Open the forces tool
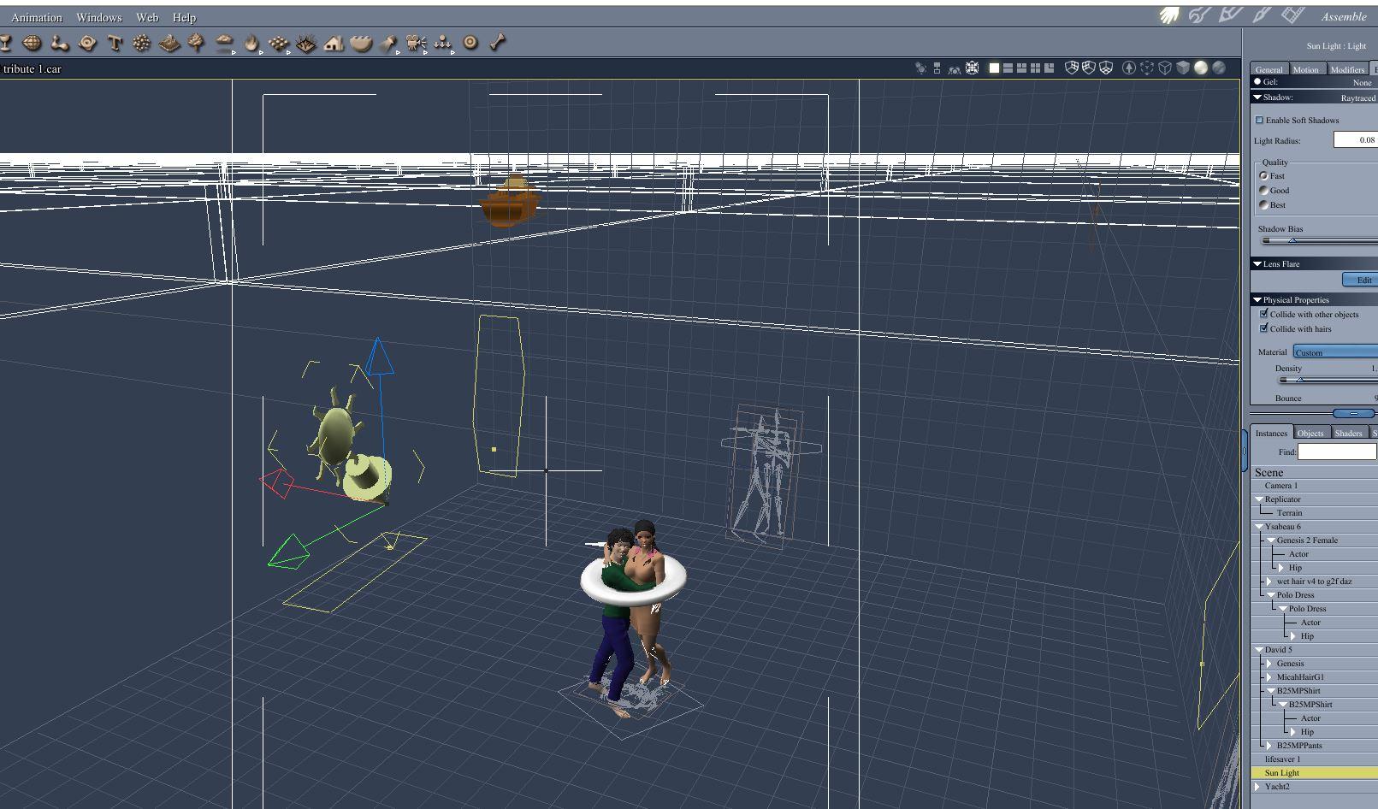1378x809 pixels. point(443,43)
